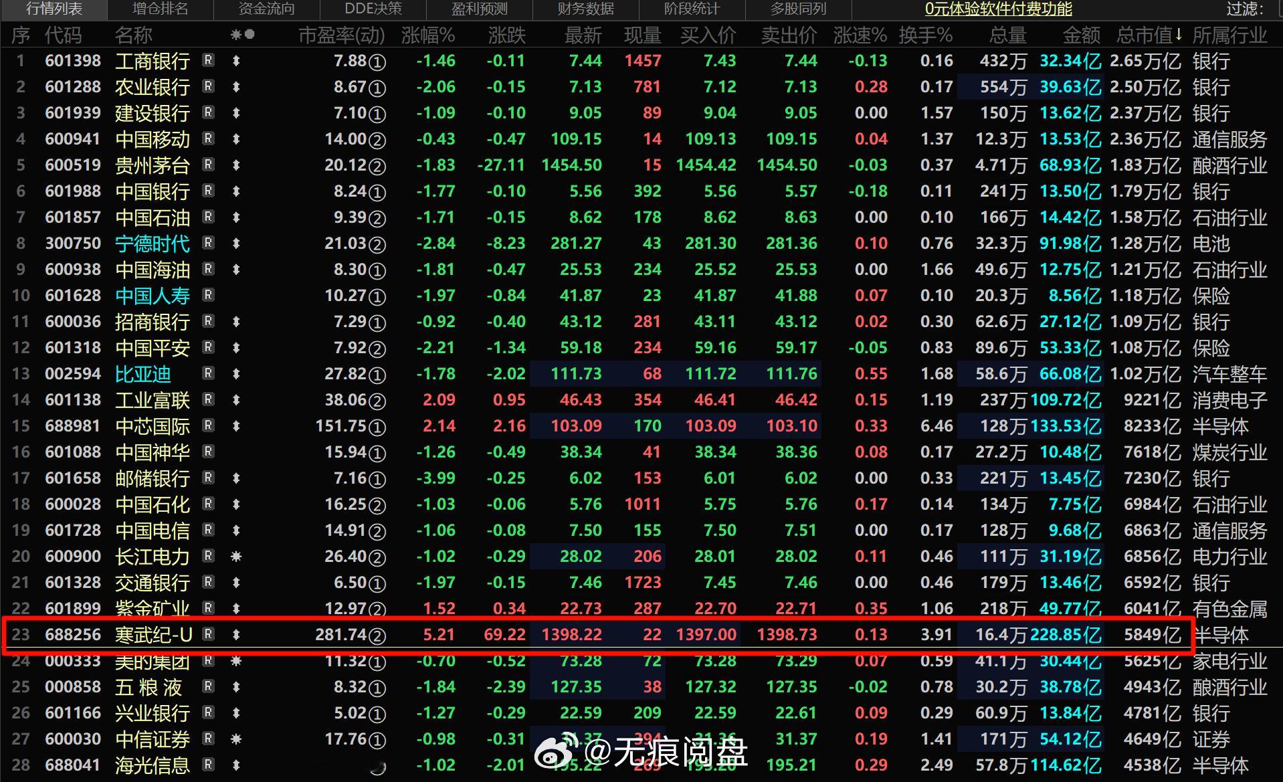Sort by the 金额 column header

click(x=1082, y=35)
